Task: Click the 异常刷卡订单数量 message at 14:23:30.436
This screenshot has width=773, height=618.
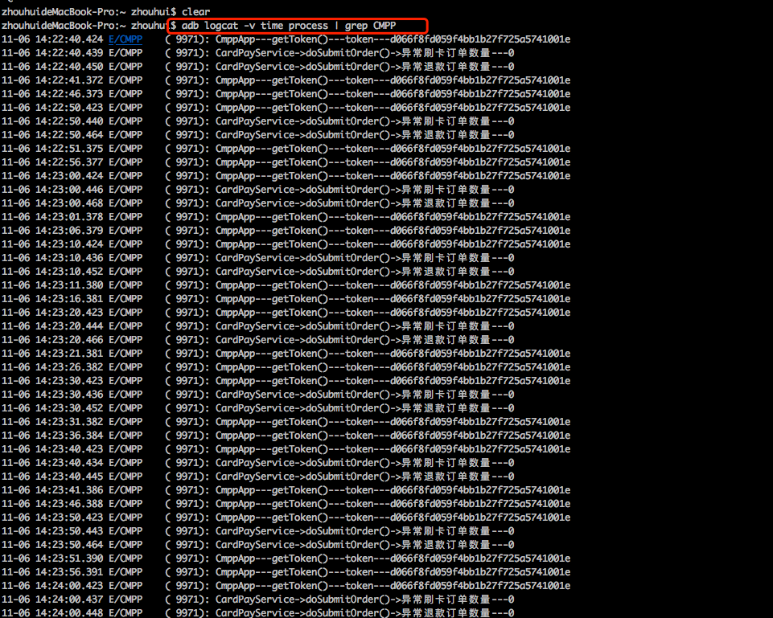Action: pyautogui.click(x=365, y=395)
